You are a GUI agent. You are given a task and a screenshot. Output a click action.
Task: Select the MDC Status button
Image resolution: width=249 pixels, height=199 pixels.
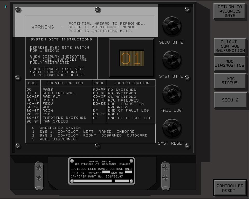(x=230, y=81)
